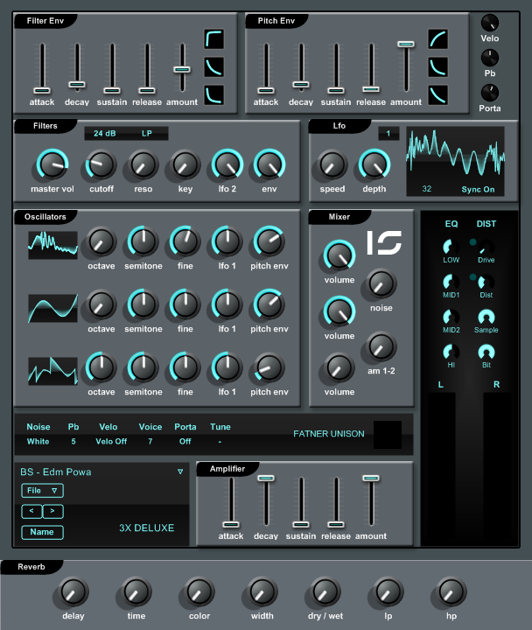
Task: Change the 24 dB filter slope selector
Action: point(104,133)
